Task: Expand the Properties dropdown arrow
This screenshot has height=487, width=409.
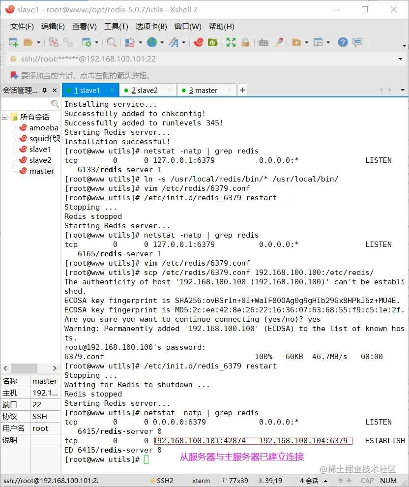Action: (x=96, y=42)
